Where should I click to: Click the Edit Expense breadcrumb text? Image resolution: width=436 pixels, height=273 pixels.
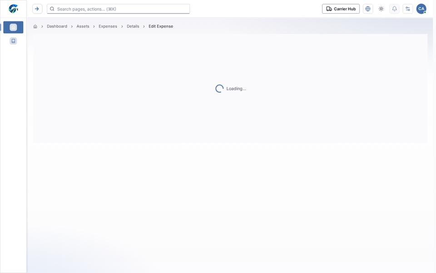tap(161, 26)
